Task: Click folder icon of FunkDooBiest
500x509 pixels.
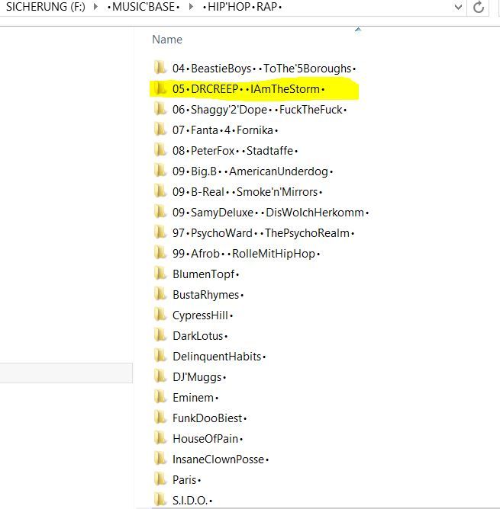Action: [x=160, y=417]
